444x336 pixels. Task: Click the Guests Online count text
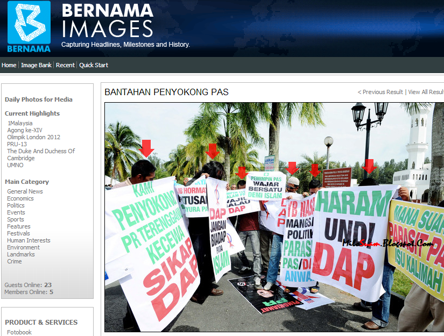point(28,285)
